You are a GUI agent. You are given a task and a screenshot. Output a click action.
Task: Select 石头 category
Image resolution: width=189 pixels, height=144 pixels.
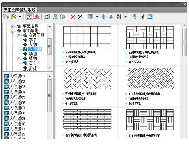(33, 63)
